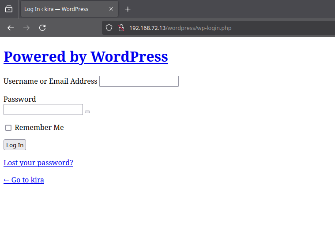335x241 pixels.
Task: Click the insecure connection padlock icon
Action: [121, 28]
